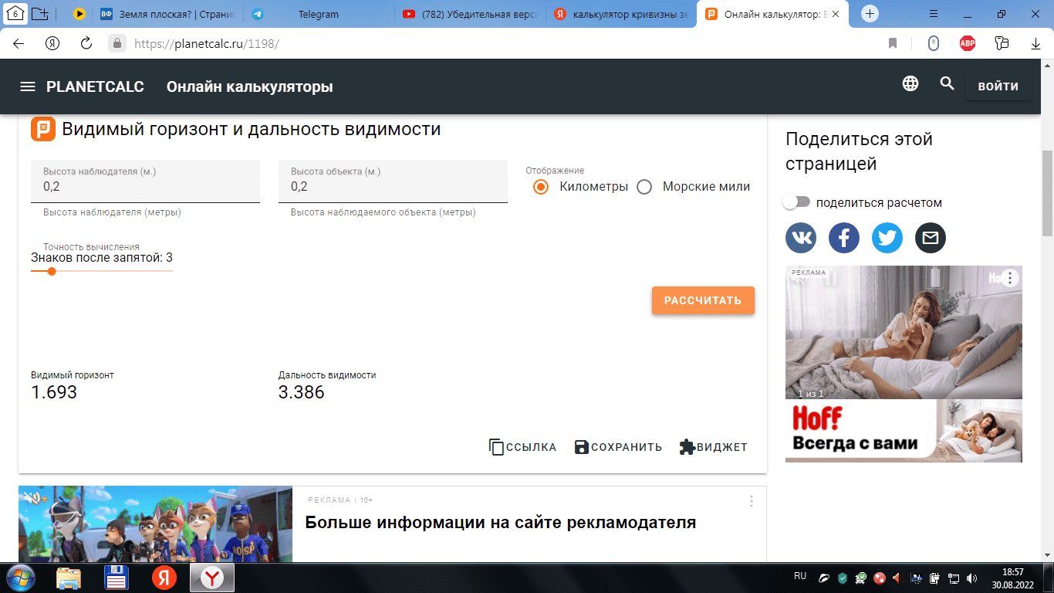Open the Windows Start menu
The height and width of the screenshot is (593, 1054).
coord(19,578)
